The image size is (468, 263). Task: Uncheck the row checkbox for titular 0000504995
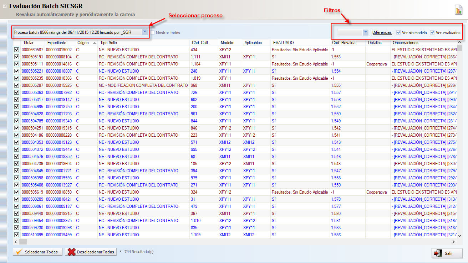pos(16,107)
